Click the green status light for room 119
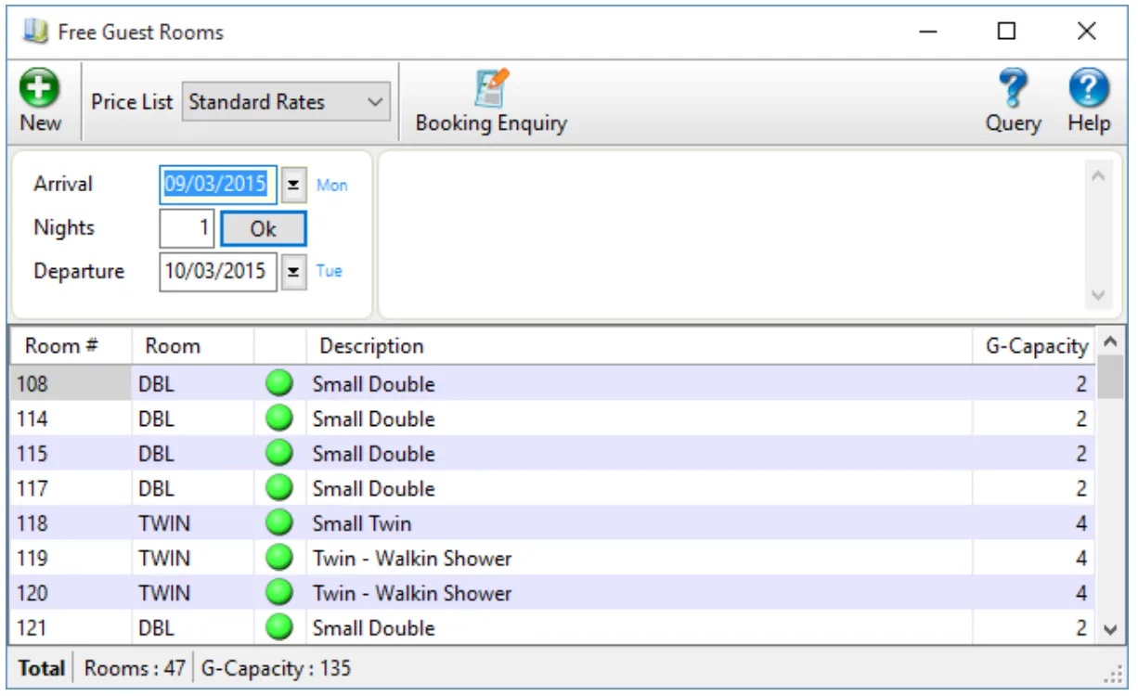Image resolution: width=1138 pixels, height=696 pixels. click(x=278, y=558)
